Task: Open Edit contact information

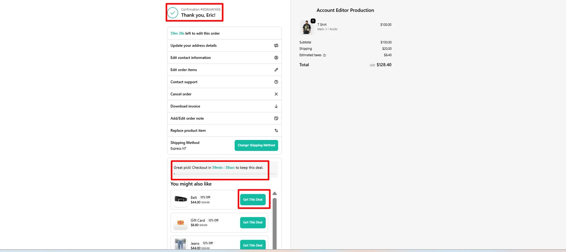Action: click(x=224, y=58)
